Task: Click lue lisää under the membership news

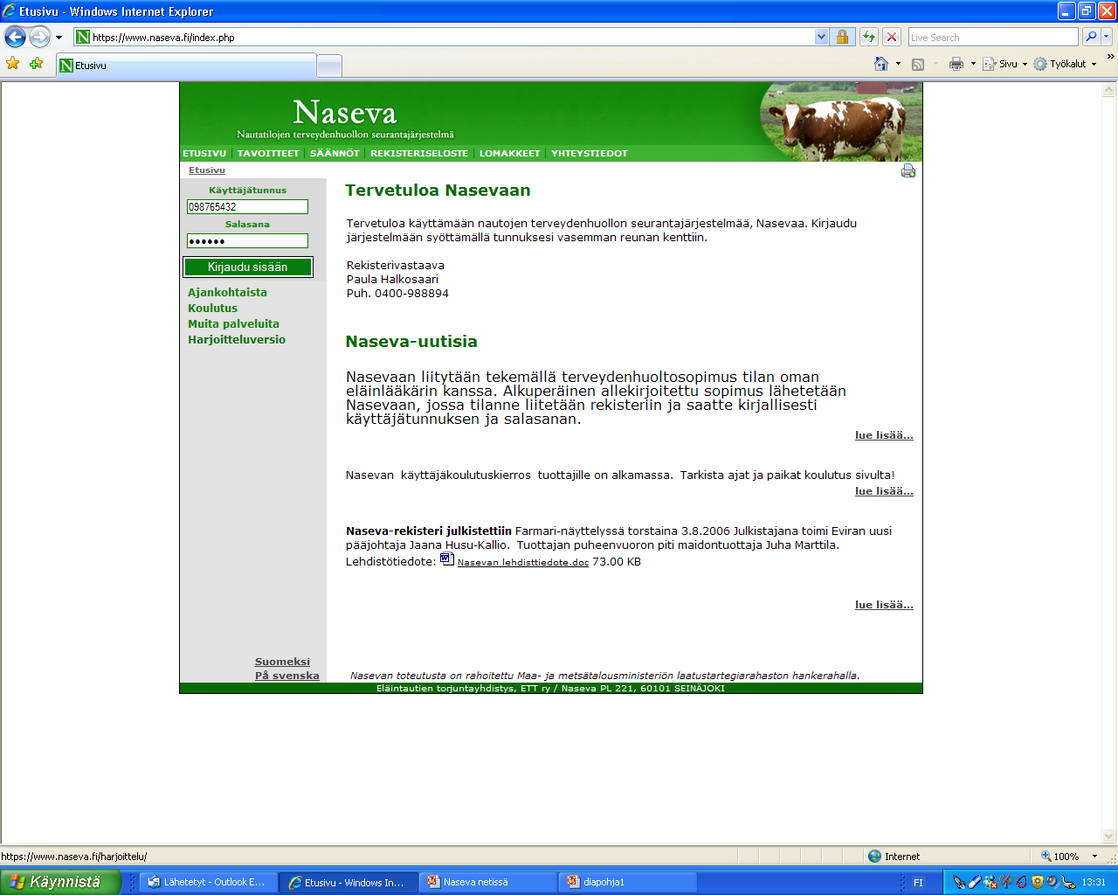Action: point(884,435)
